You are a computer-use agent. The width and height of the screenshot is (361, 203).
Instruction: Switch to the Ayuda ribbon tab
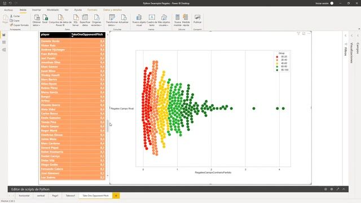click(x=78, y=10)
